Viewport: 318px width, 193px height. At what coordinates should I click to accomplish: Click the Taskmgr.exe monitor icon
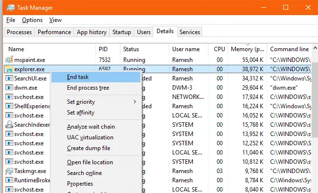click(9, 171)
